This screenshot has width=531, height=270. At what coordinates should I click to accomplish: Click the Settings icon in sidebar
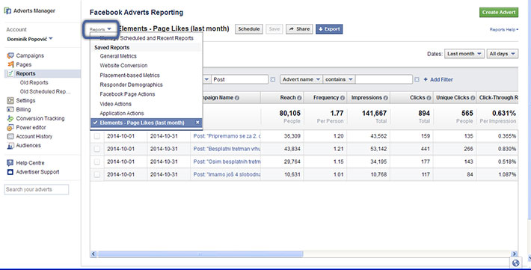pos(10,100)
